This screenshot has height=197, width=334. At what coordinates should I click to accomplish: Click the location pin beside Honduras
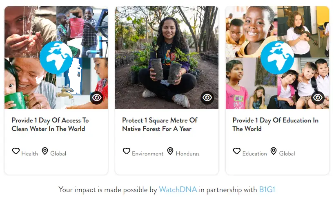(x=170, y=151)
